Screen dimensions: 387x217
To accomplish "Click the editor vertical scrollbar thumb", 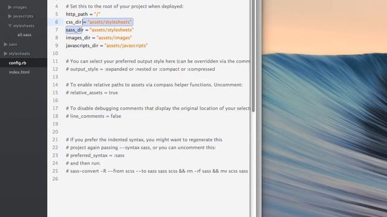I will [x=253, y=56].
